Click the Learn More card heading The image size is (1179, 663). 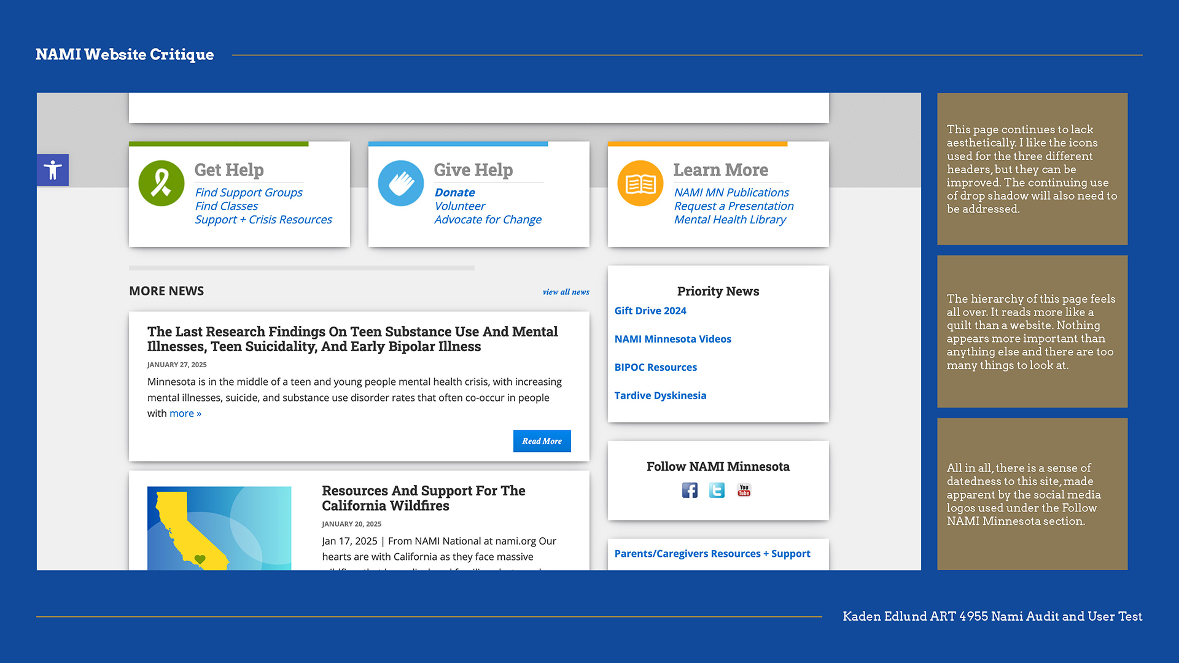pos(721,169)
